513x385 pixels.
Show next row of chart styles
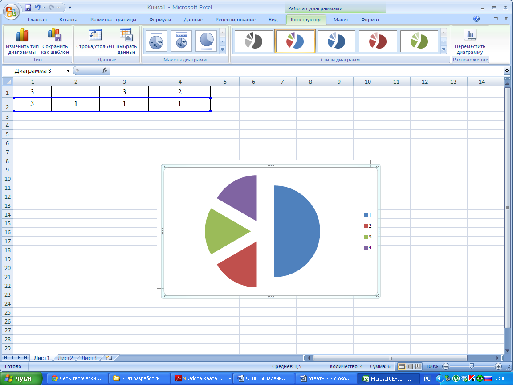[444, 41]
